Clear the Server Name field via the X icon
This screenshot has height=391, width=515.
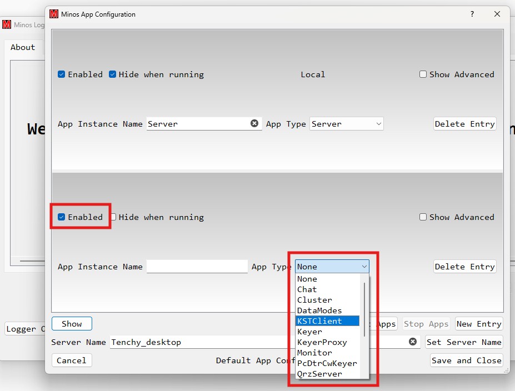click(x=412, y=342)
